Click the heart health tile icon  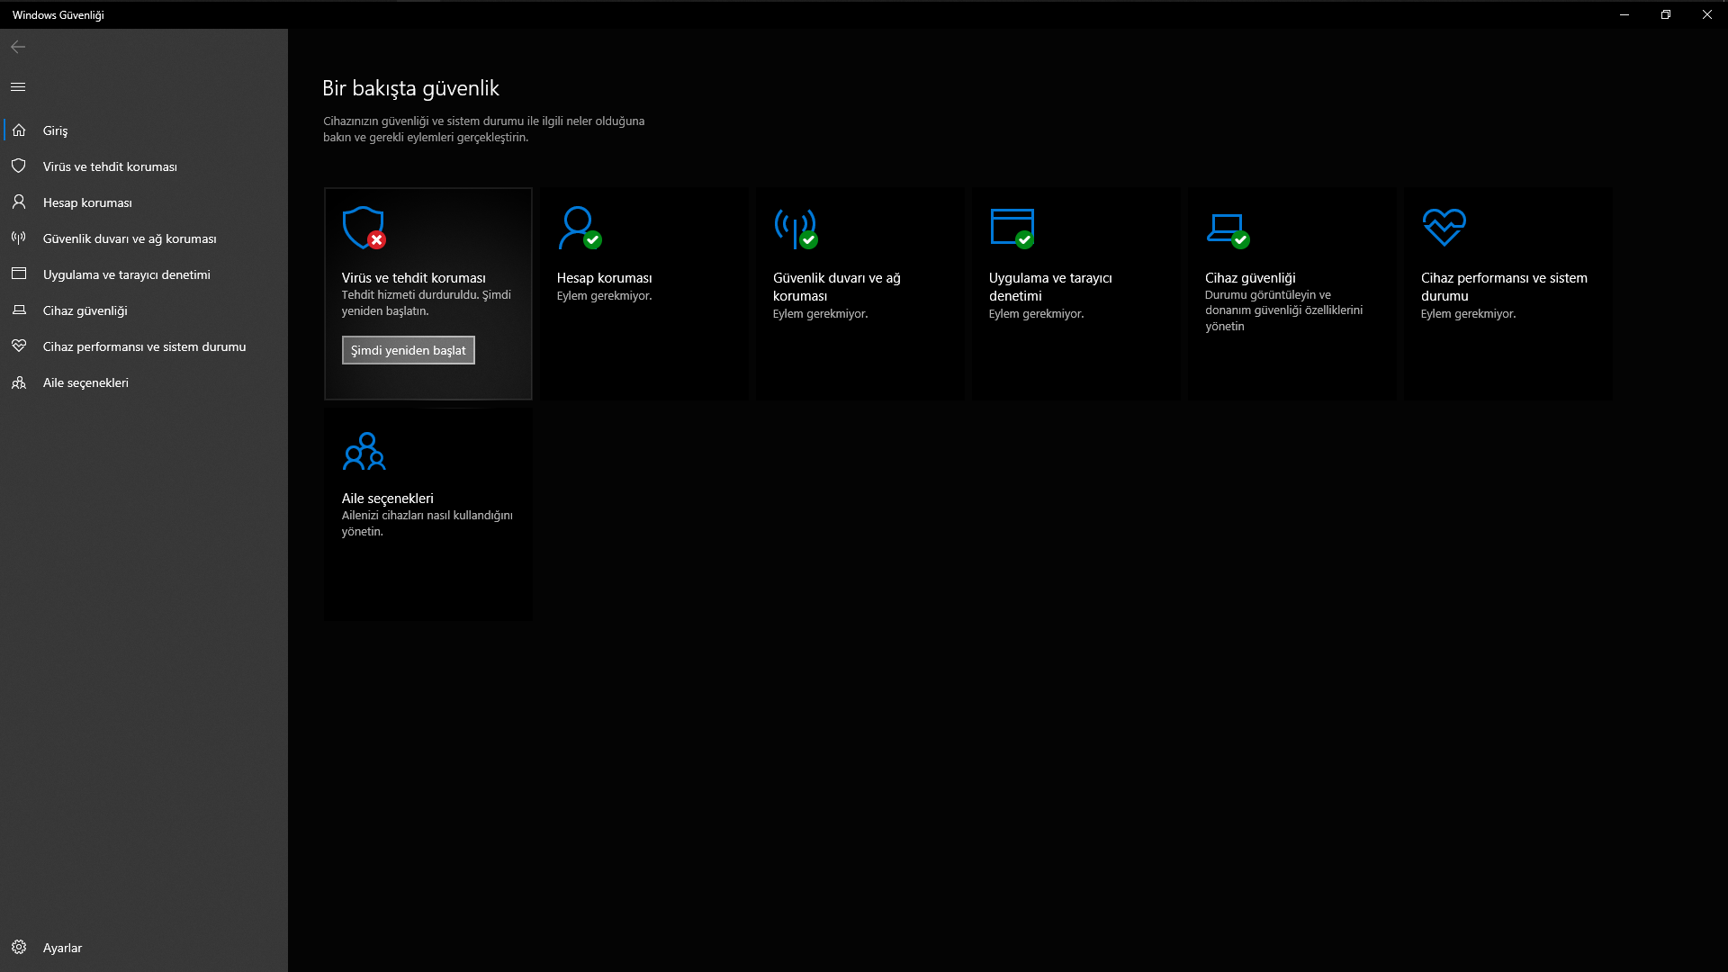coord(1444,228)
